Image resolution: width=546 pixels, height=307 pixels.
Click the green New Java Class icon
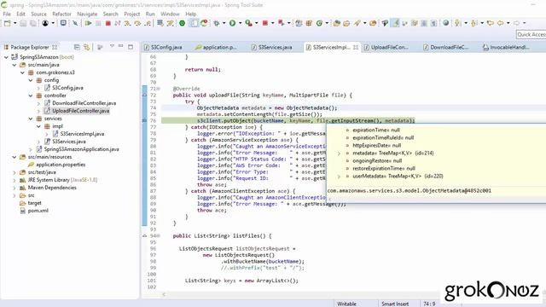coord(319,23)
